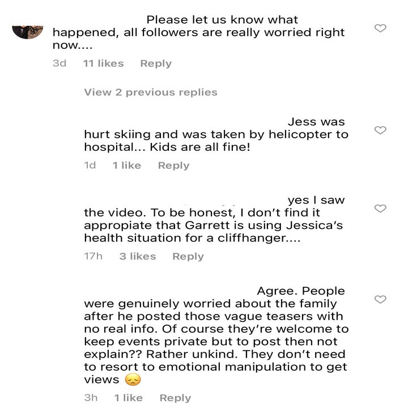
Task: Click the "1d" timestamp on skiing comment
Action: click(x=90, y=165)
